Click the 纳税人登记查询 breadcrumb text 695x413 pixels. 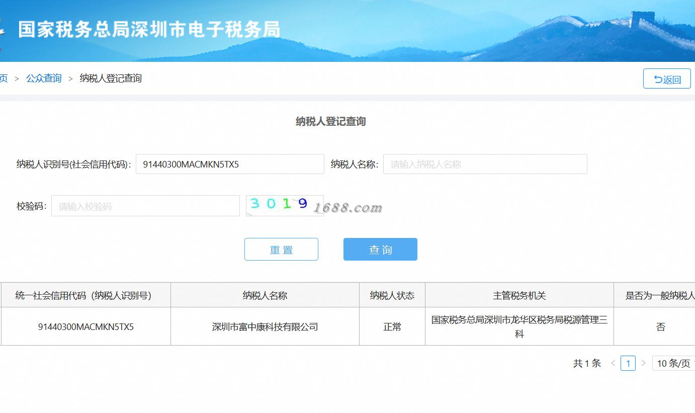(111, 78)
